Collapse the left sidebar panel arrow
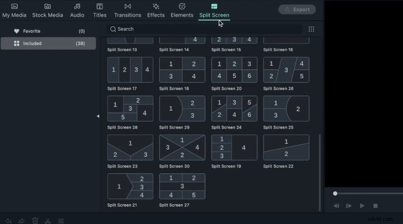The height and width of the screenshot is (224, 403). coord(98,116)
